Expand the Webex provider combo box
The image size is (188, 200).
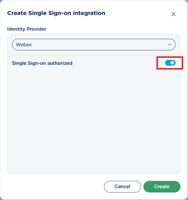[x=94, y=45]
